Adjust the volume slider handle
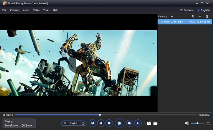 tap(197, 123)
